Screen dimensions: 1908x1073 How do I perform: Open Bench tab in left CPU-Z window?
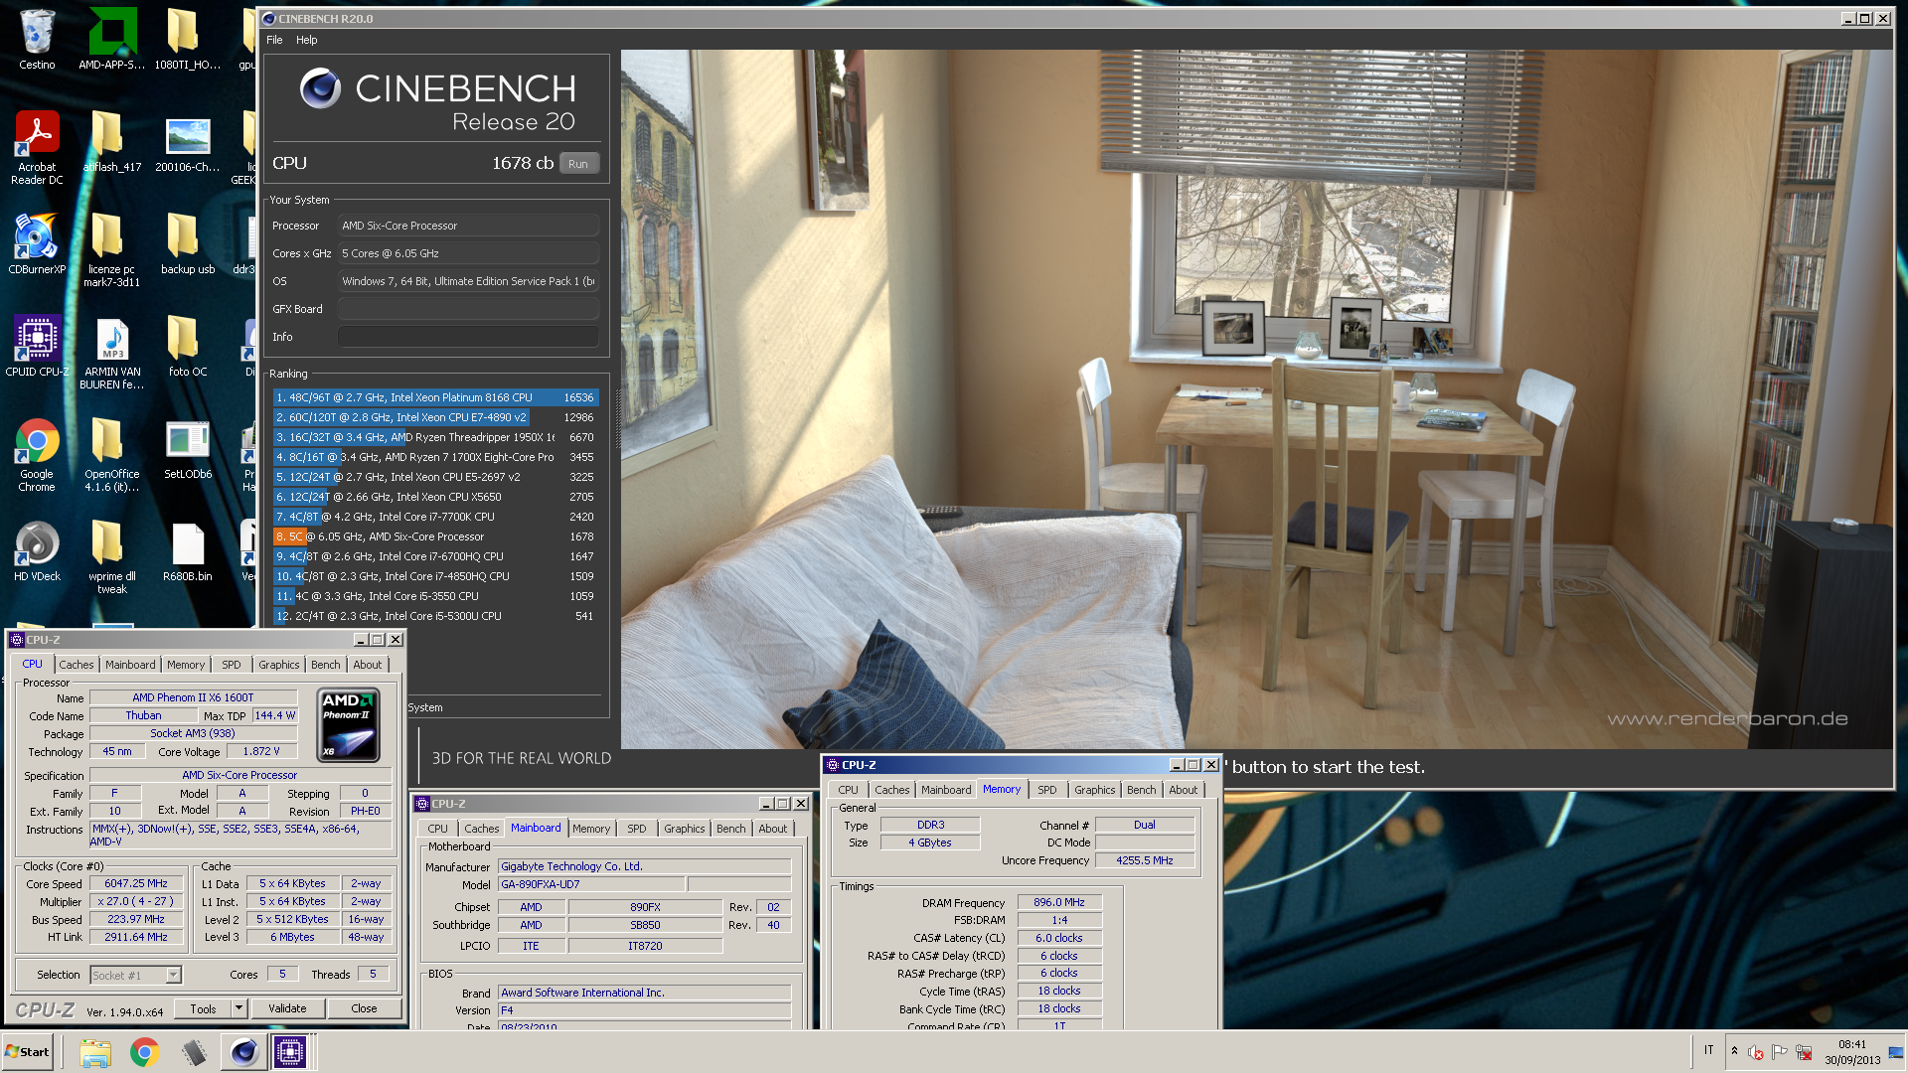[x=326, y=665]
